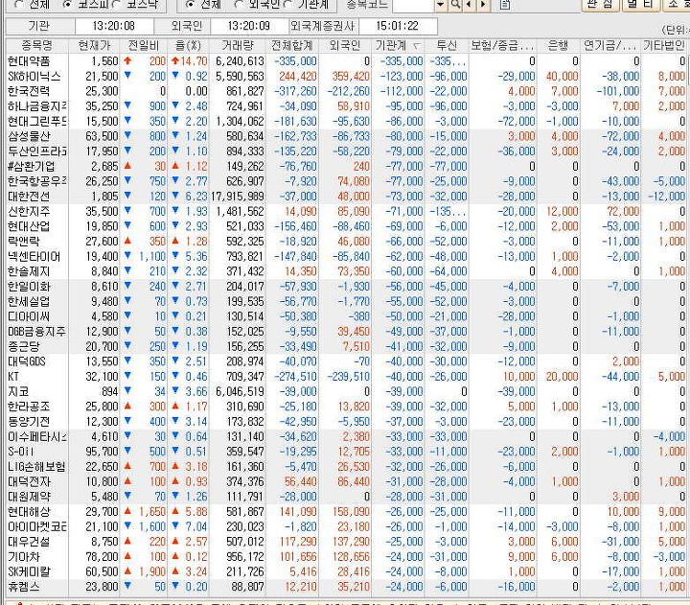Click the magnifier search icon beside stock code

point(456,5)
